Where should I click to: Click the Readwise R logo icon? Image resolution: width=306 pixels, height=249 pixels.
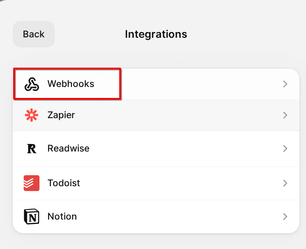pyautogui.click(x=32, y=148)
